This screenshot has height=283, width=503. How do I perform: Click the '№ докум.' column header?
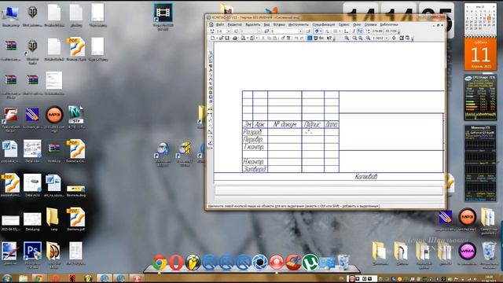(285, 124)
